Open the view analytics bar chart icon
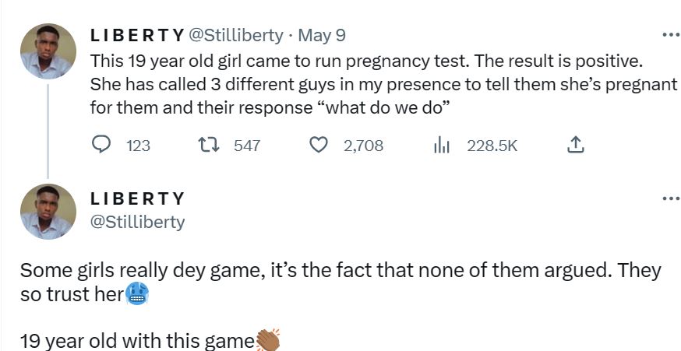The height and width of the screenshot is (351, 681). (x=443, y=145)
